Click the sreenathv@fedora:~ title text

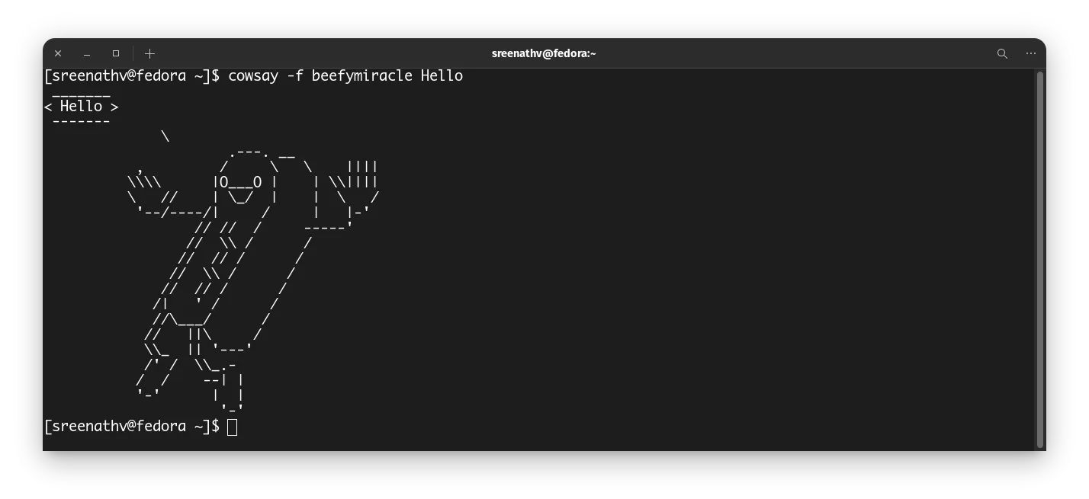(x=544, y=53)
